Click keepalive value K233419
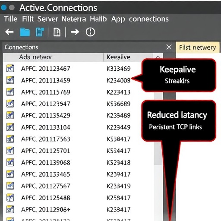This screenshot has height=221, width=221. pyautogui.click(x=119, y=186)
